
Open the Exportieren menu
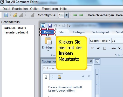click(x=50, y=9)
